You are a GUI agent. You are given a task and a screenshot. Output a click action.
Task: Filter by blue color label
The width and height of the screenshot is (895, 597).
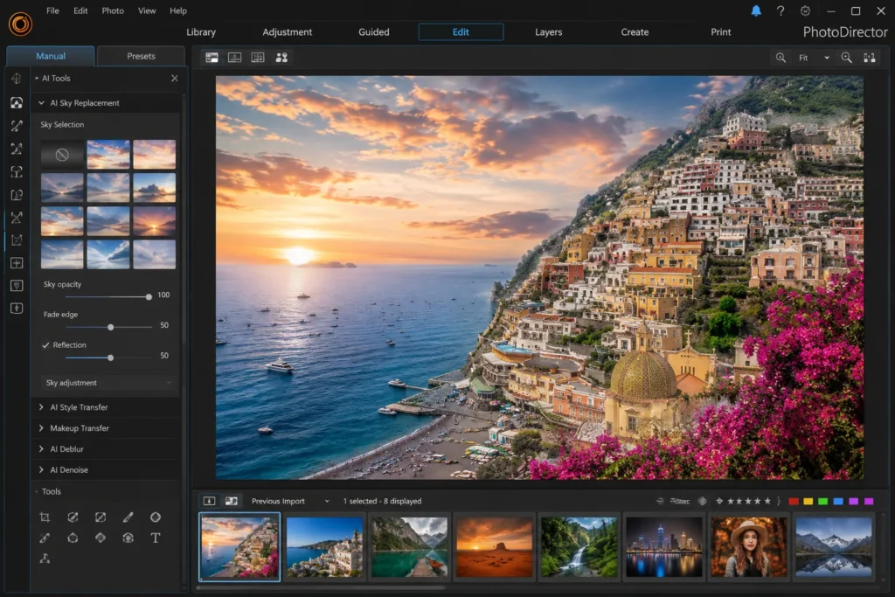(838, 501)
